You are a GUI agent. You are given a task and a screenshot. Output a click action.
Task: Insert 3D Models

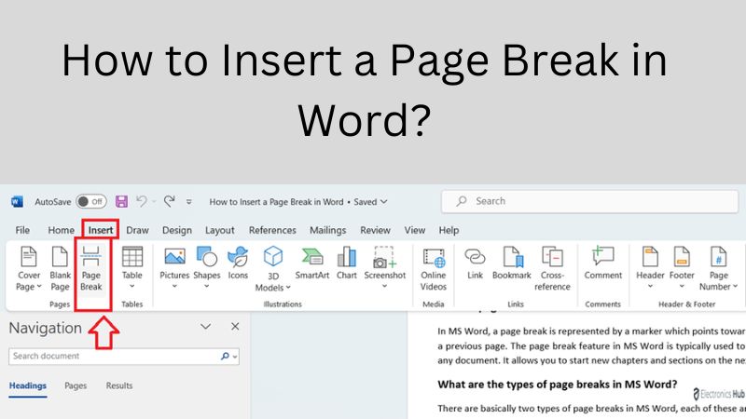pos(272,268)
